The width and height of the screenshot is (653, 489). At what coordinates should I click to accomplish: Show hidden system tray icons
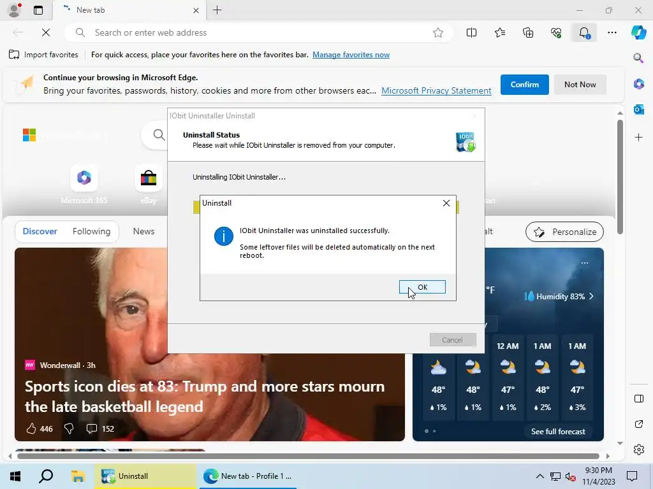[x=539, y=476]
